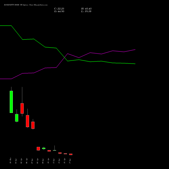Click the close price value C: 22.25
The height and width of the screenshot is (169, 169).
point(59,9)
